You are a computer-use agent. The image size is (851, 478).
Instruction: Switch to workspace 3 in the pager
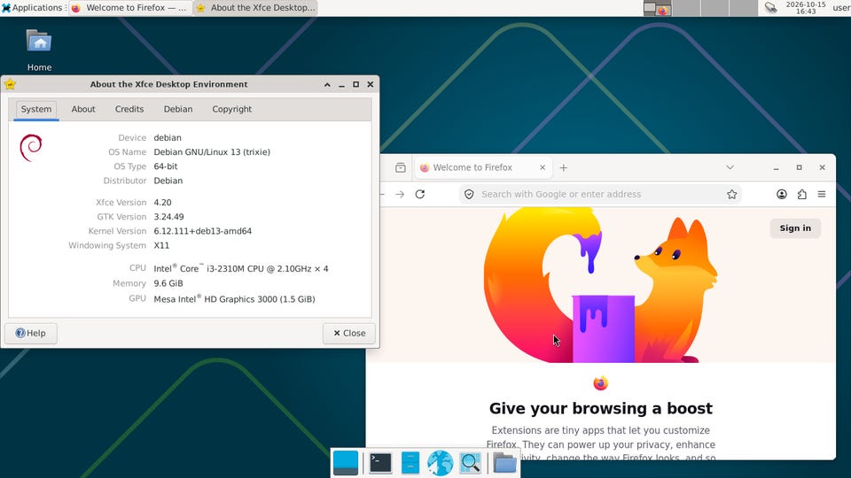714,8
